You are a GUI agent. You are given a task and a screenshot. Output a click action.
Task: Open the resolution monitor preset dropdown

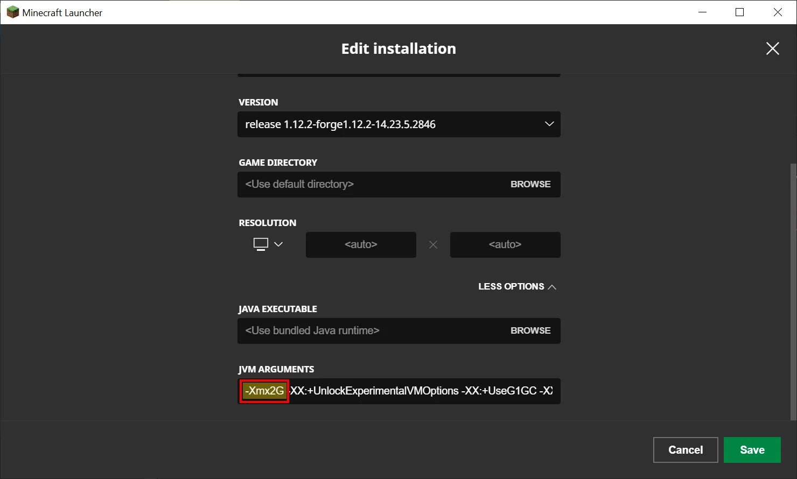[268, 244]
